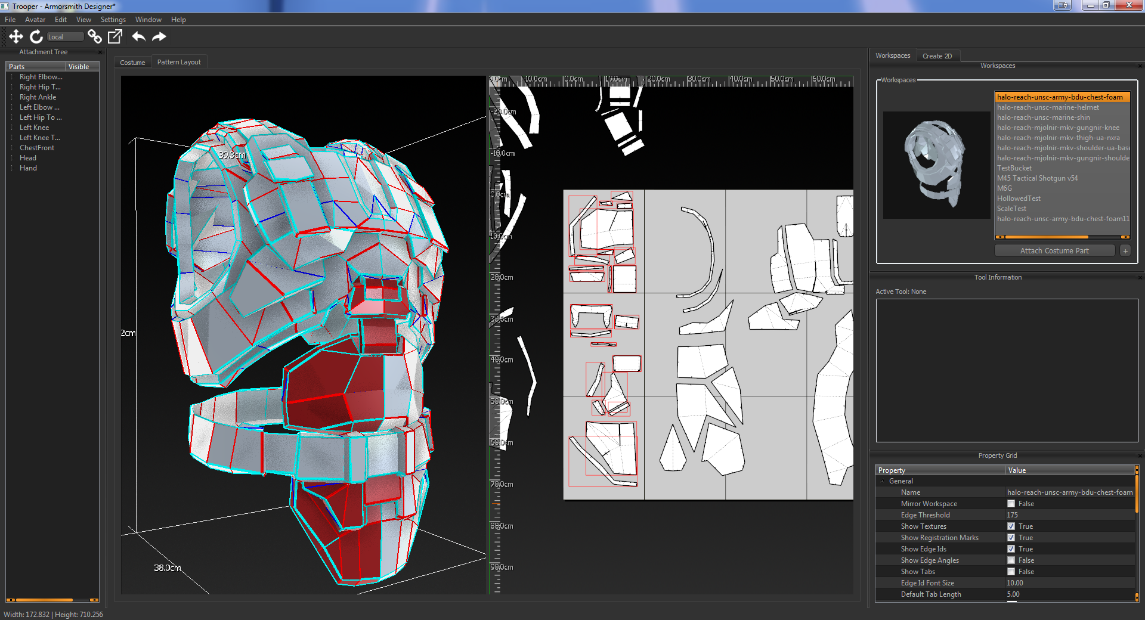Screen dimensions: 1145x620
Task: Enable the Mirror Workspace checkbox
Action: 1011,504
